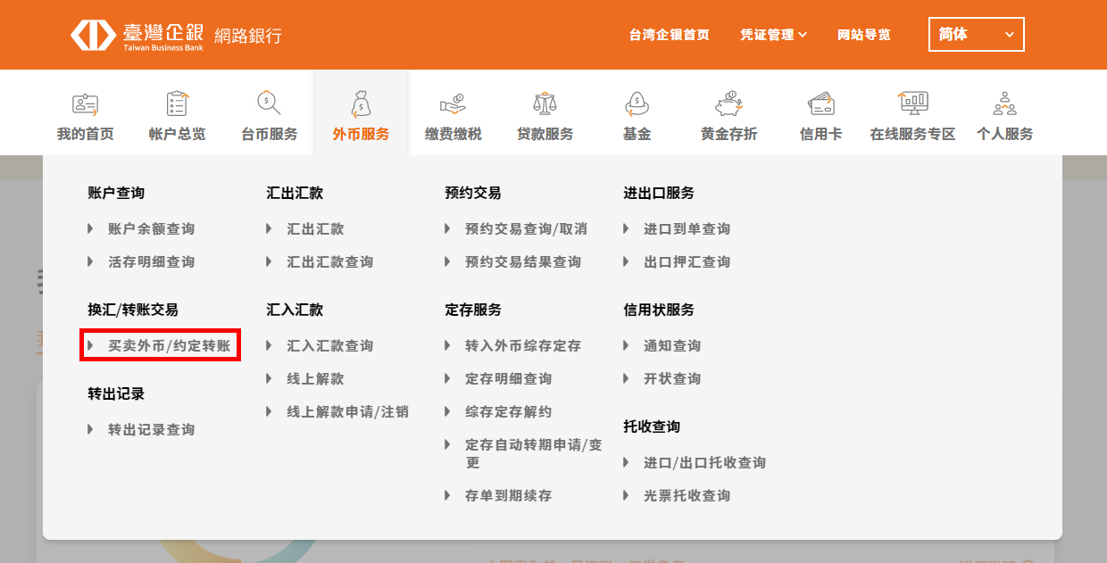
Task: Click 进口/出口托收查询 menu item
Action: click(704, 462)
